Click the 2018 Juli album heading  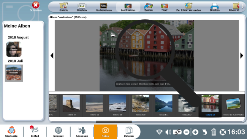[x=15, y=61]
